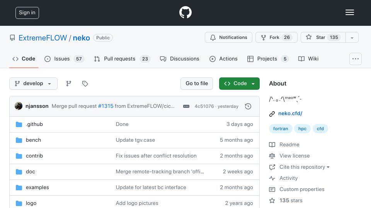Open the Readme link
The image size is (371, 208).
point(284,144)
